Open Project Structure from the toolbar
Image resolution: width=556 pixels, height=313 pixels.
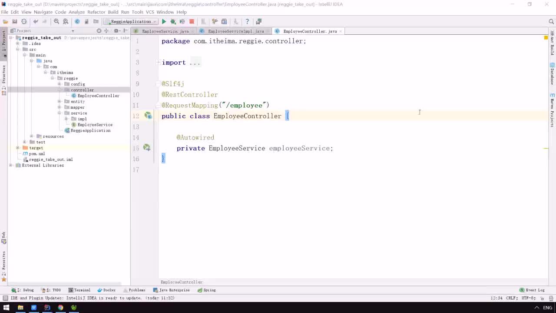[x=224, y=21]
